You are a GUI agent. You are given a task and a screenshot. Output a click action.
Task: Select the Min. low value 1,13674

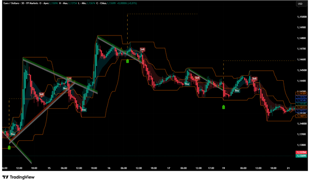pos(91,3)
